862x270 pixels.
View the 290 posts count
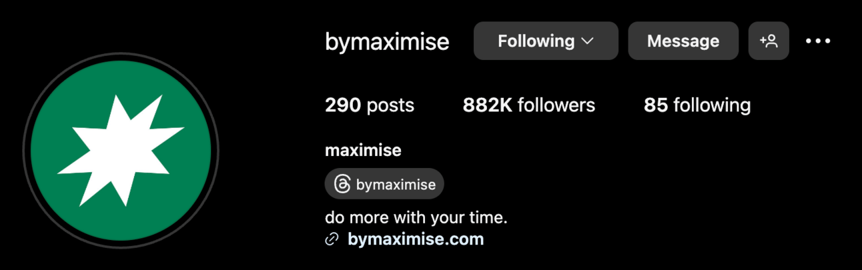tap(370, 105)
